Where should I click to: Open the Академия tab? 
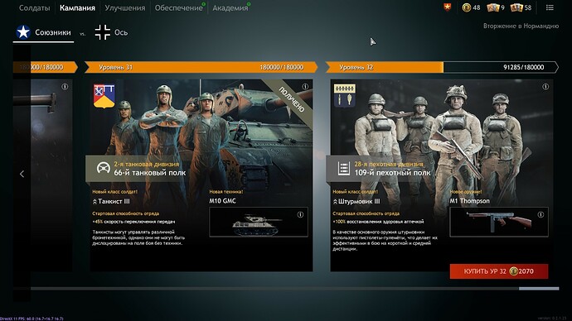click(x=230, y=7)
